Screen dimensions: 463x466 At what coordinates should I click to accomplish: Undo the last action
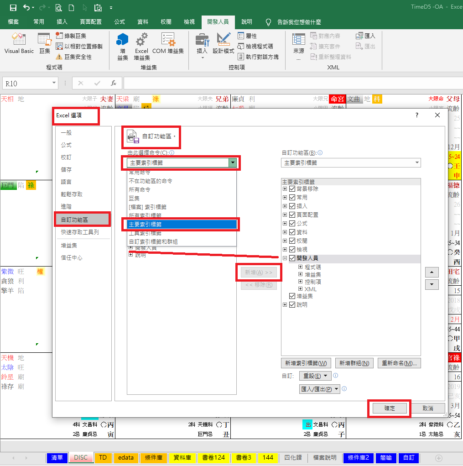(x=26, y=7)
